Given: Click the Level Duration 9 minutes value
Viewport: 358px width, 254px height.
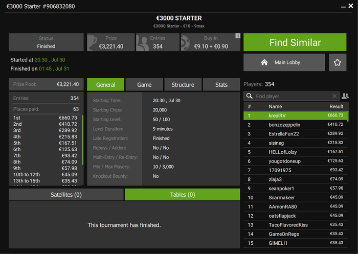Looking at the screenshot, I should [x=163, y=129].
